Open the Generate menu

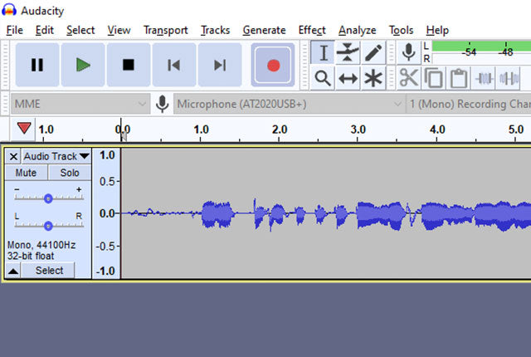264,30
